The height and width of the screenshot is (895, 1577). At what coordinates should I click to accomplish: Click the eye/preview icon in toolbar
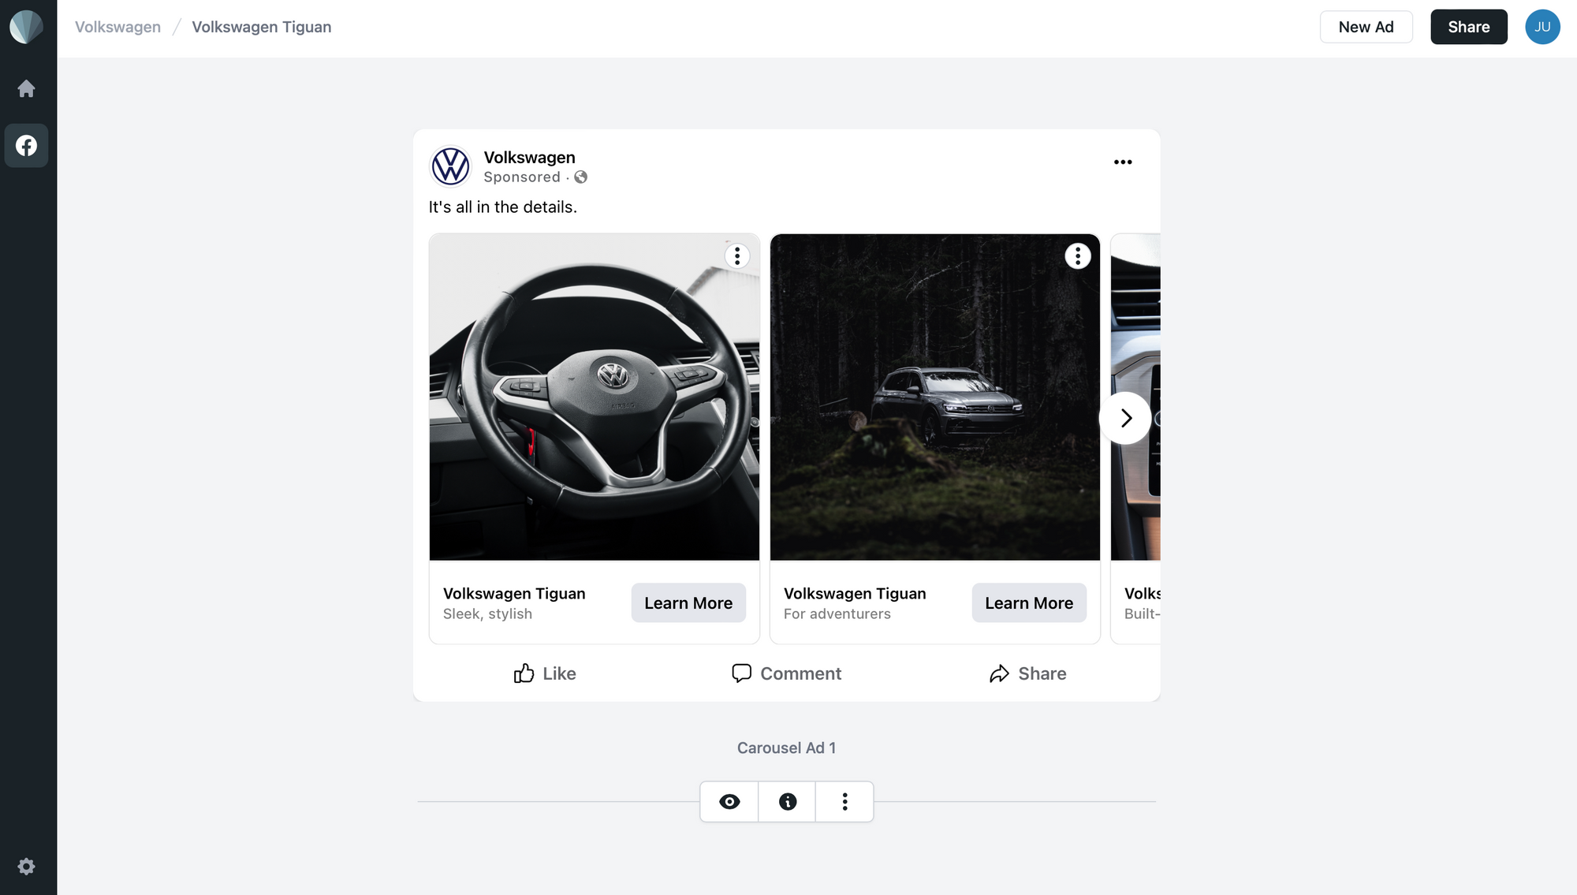pos(729,802)
